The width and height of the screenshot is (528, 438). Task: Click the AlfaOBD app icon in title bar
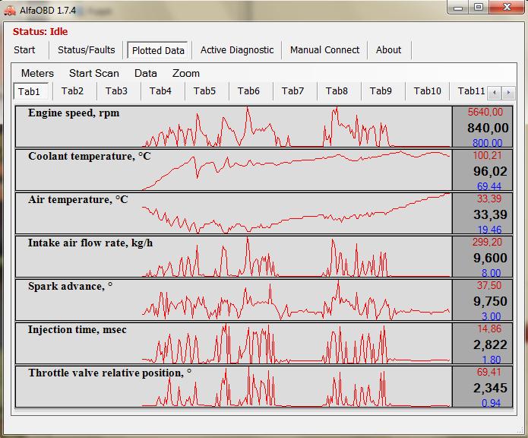(10, 8)
